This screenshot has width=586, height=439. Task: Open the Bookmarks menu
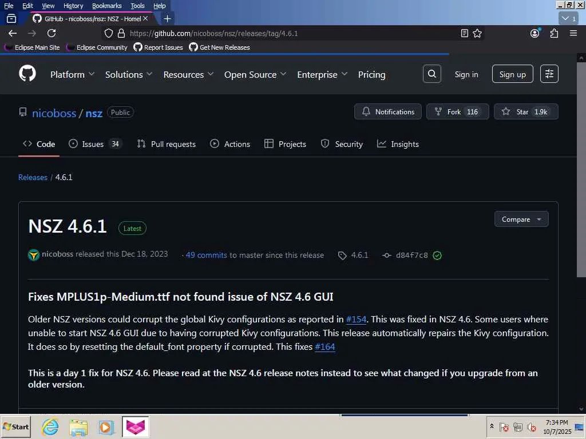pyautogui.click(x=106, y=6)
